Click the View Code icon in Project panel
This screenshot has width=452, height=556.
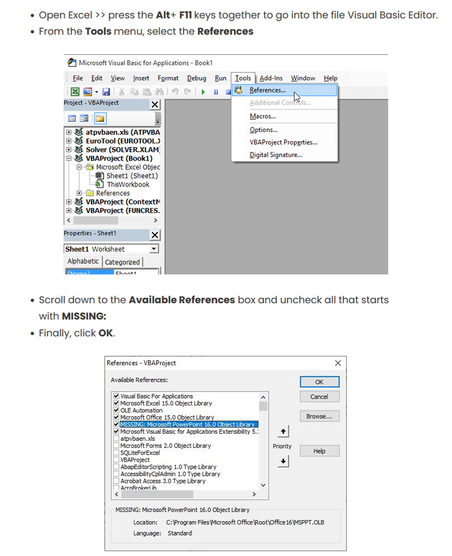(72, 119)
